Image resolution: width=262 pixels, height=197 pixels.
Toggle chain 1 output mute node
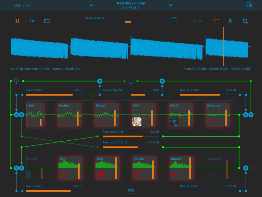pos(246,115)
